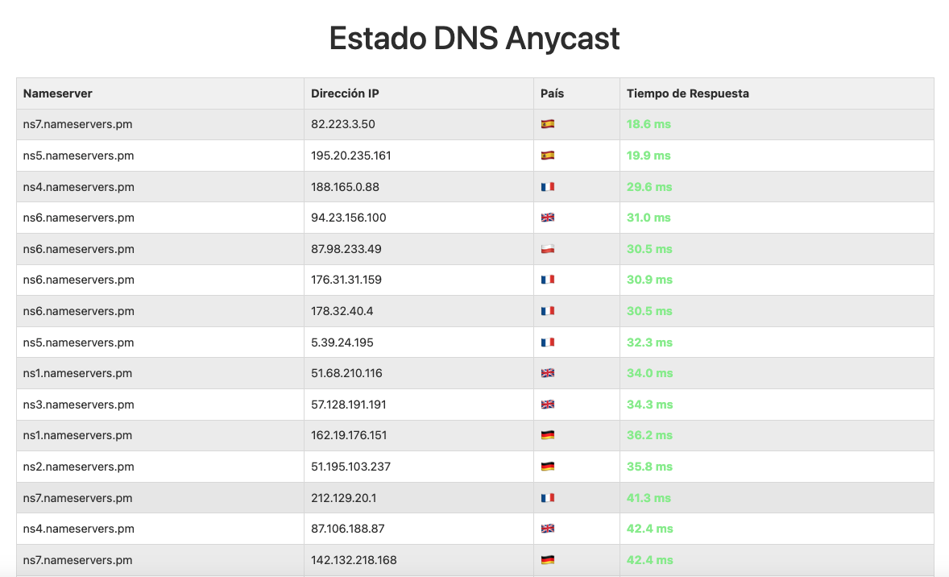The height and width of the screenshot is (577, 949).
Task: Click the UK flag next to 94.23.156.100
Action: 548,218
